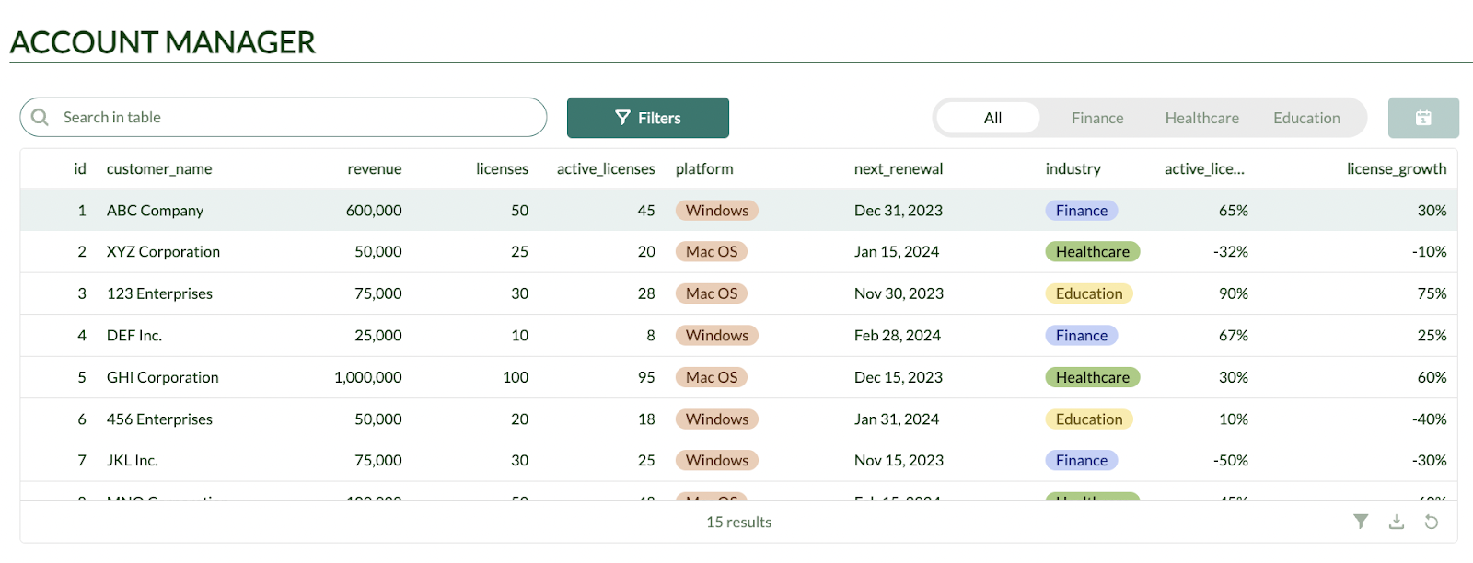Select the XYZ Corporation cell
The image size is (1473, 563).
click(x=163, y=252)
